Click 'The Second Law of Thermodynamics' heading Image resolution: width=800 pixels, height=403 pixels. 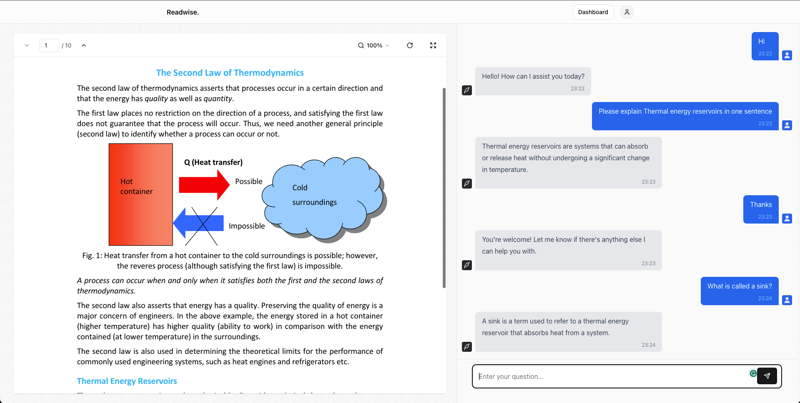(230, 73)
